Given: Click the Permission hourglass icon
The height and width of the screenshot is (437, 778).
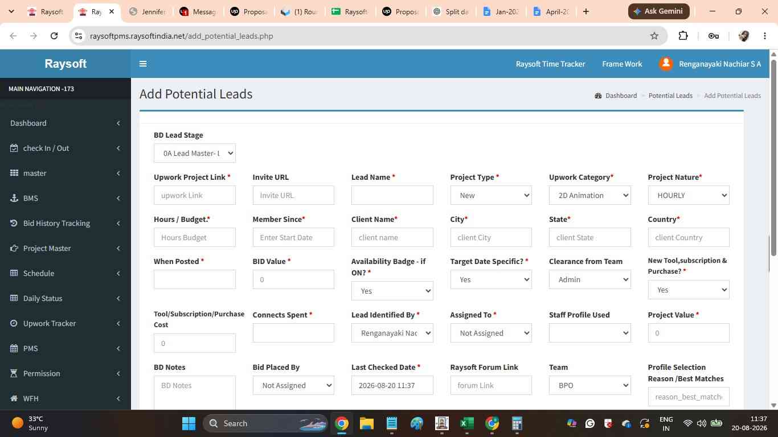Looking at the screenshot, I should 14,373.
